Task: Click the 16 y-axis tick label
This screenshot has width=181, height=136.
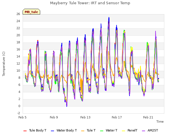Action: pos(18,50)
